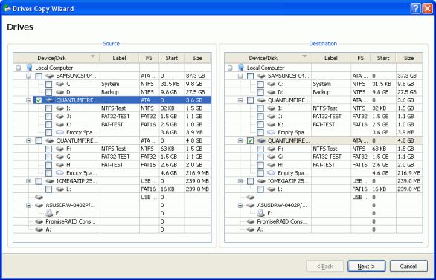Close the Drives Copy Wizard window

click(x=427, y=9)
